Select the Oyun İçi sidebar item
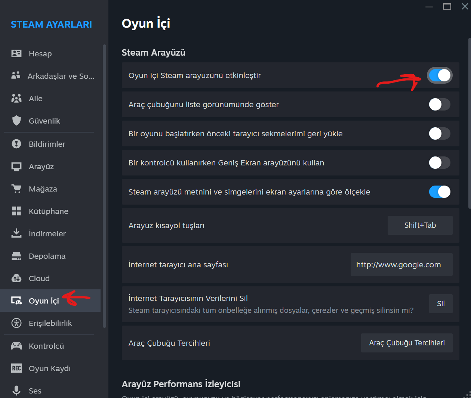This screenshot has width=471, height=398. pos(50,301)
